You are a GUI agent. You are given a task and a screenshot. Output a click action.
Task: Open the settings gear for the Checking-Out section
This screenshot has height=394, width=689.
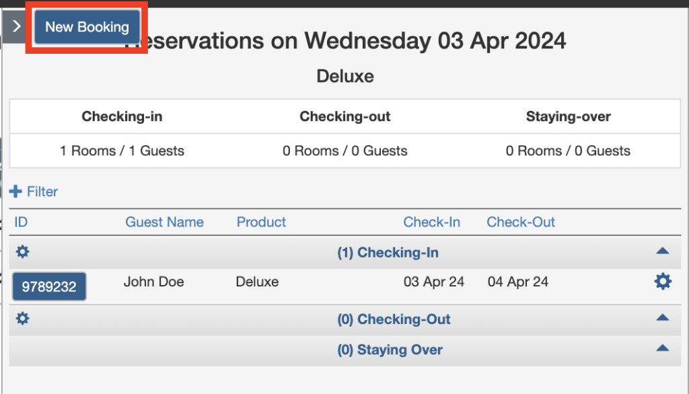(x=22, y=318)
